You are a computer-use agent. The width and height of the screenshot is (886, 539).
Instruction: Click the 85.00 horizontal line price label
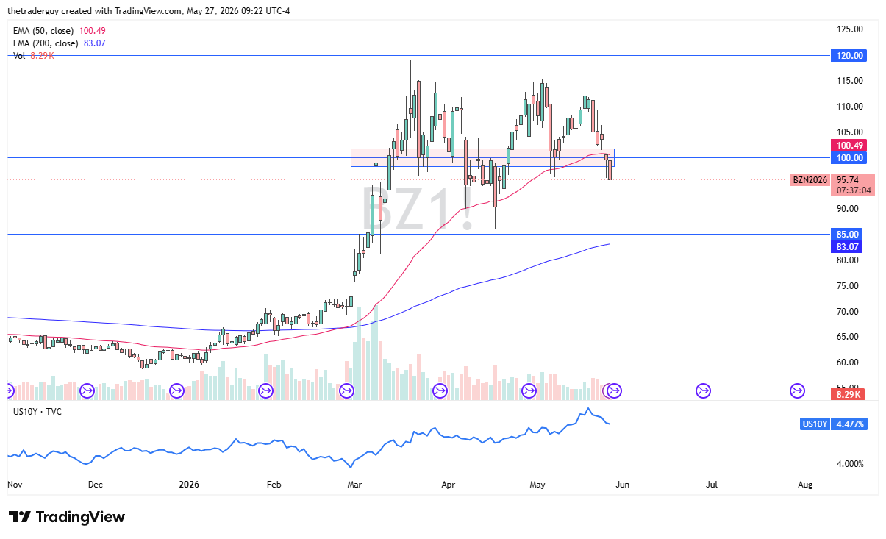point(848,235)
